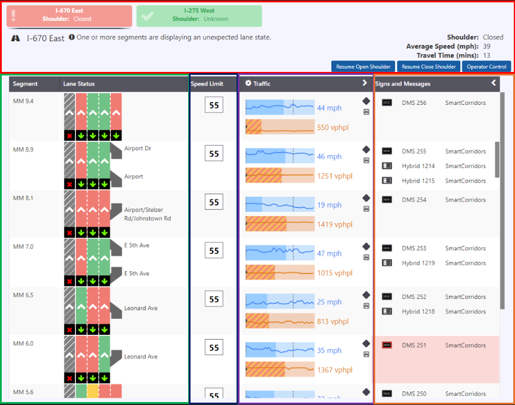Click the Hybrid 1218 sign icon
This screenshot has width=515, height=405.
(x=387, y=311)
